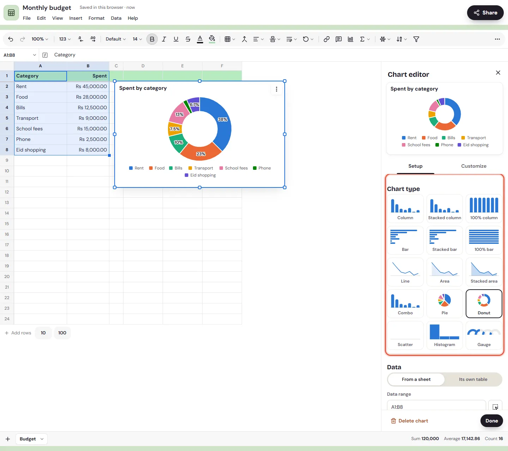The width and height of the screenshot is (508, 451).
Task: Click the select data range grid icon
Action: (495, 407)
